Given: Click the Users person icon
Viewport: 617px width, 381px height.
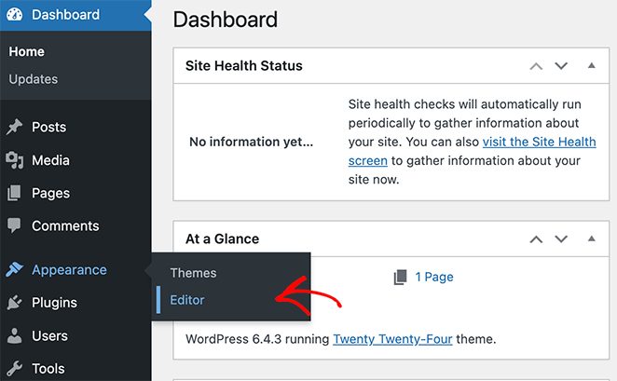Looking at the screenshot, I should pyautogui.click(x=15, y=335).
